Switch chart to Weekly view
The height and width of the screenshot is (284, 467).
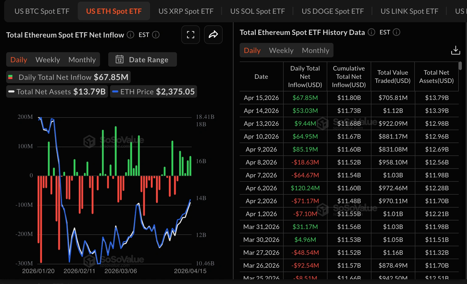[48, 60]
